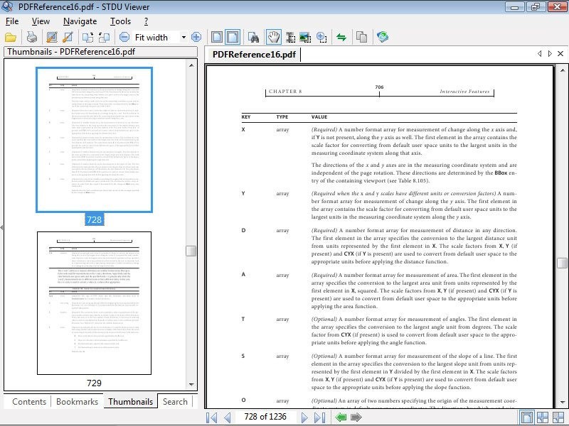Image resolution: width=569 pixels, height=426 pixels.
Task: Click the zoom out minus button
Action: (124, 37)
